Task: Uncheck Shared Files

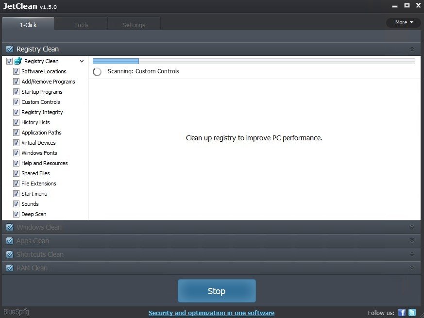Action: (16, 173)
